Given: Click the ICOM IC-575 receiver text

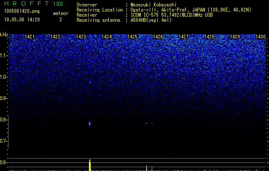Looking at the screenshot, I should coord(172,15).
